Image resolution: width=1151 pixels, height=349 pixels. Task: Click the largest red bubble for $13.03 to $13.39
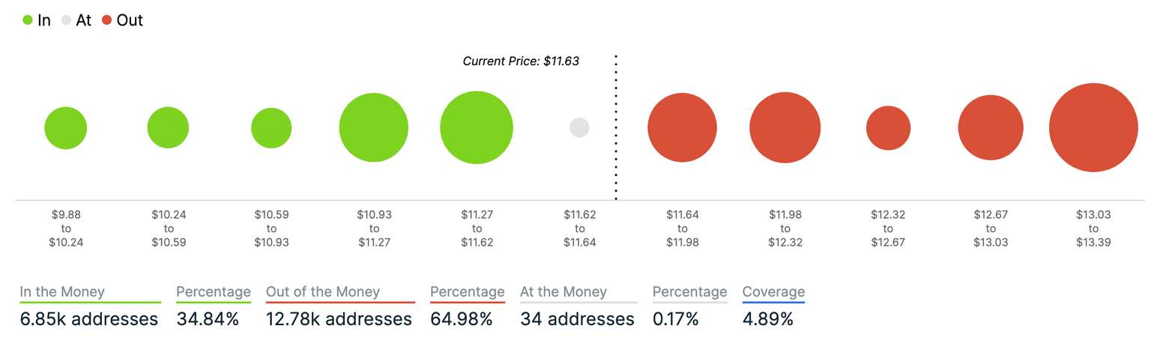click(1093, 127)
